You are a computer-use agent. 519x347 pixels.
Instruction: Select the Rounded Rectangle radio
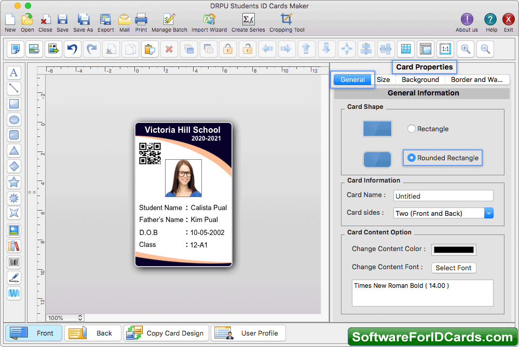[411, 158]
